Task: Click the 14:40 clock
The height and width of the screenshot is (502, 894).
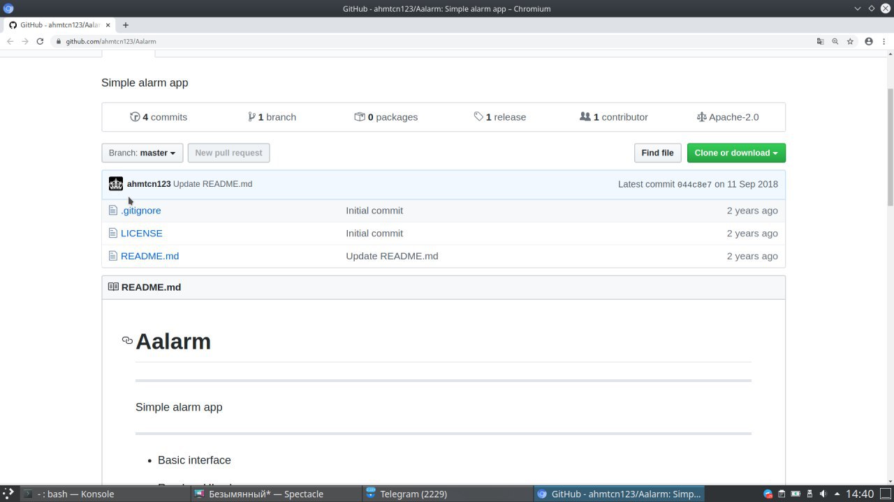Action: [860, 494]
